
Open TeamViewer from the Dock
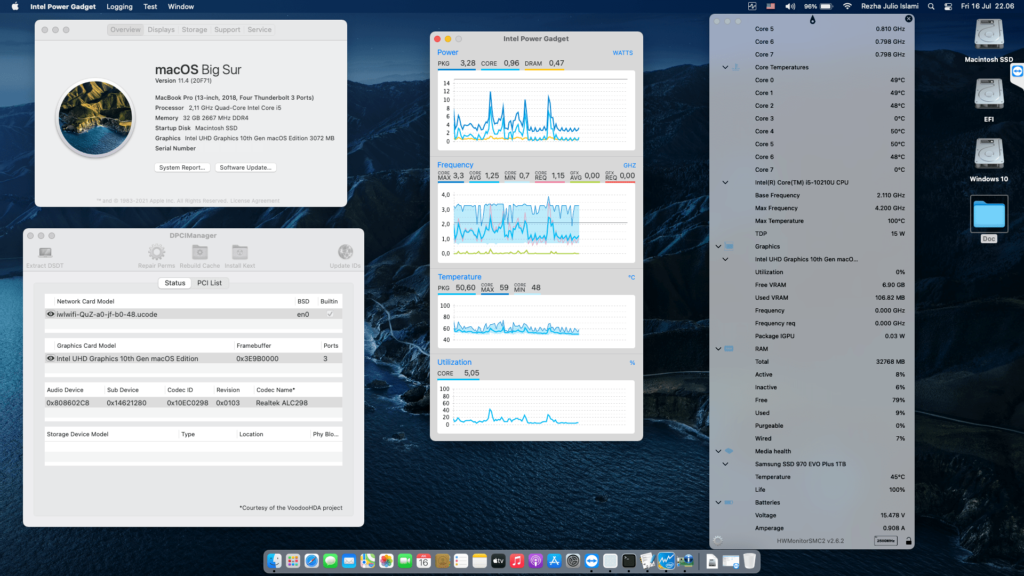pos(591,561)
